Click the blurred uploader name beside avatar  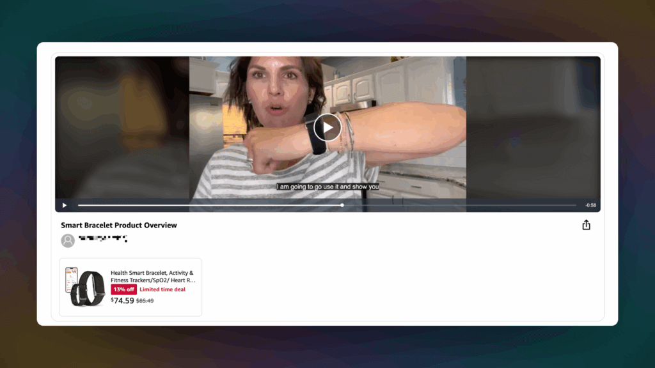click(102, 239)
